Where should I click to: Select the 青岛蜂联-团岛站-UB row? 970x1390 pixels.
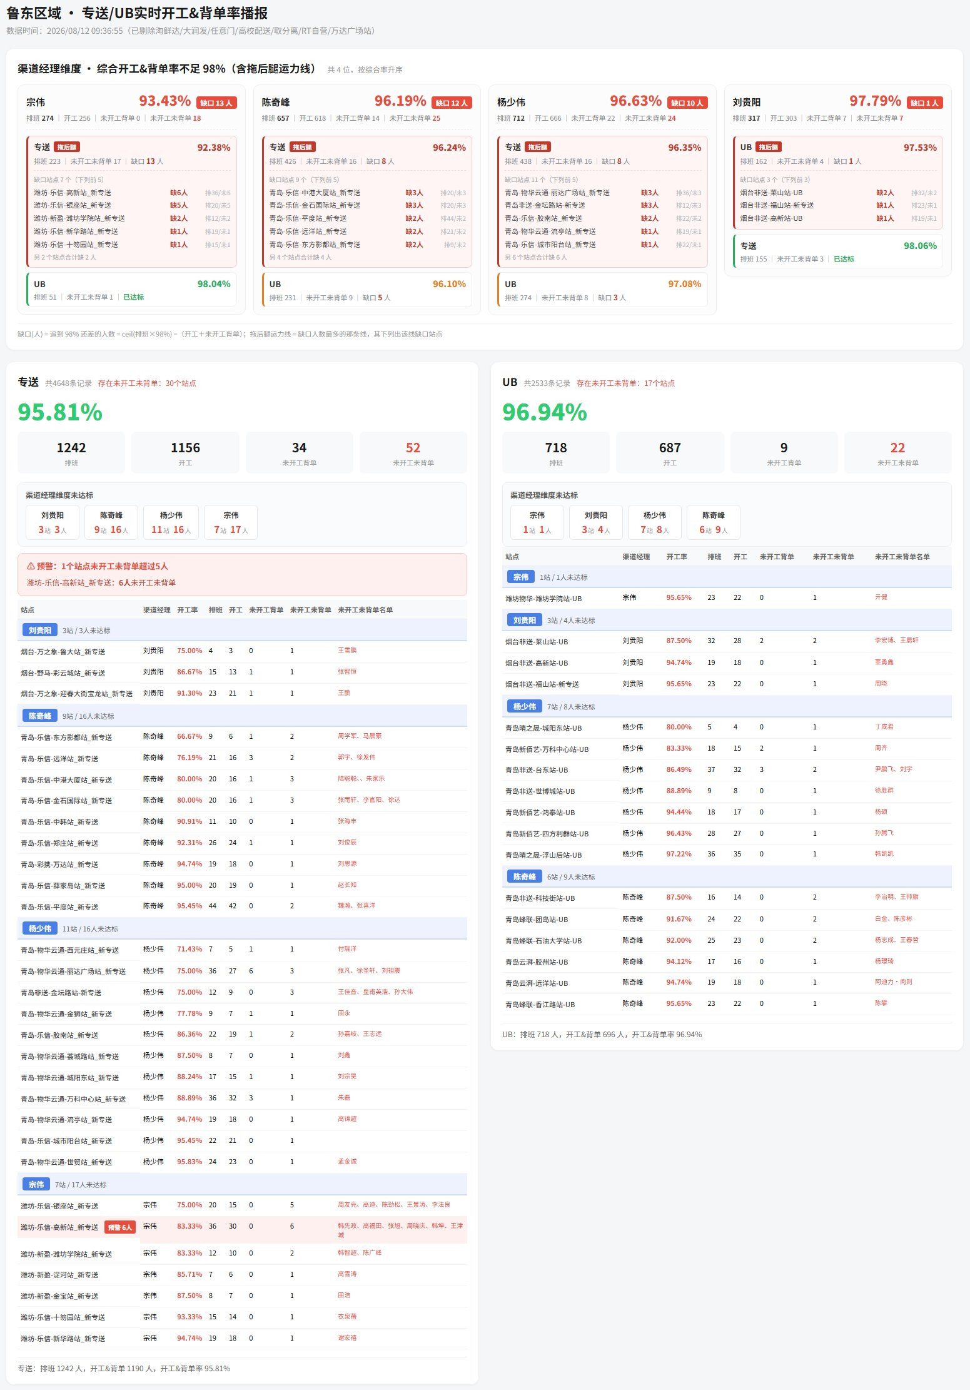tap(727, 919)
